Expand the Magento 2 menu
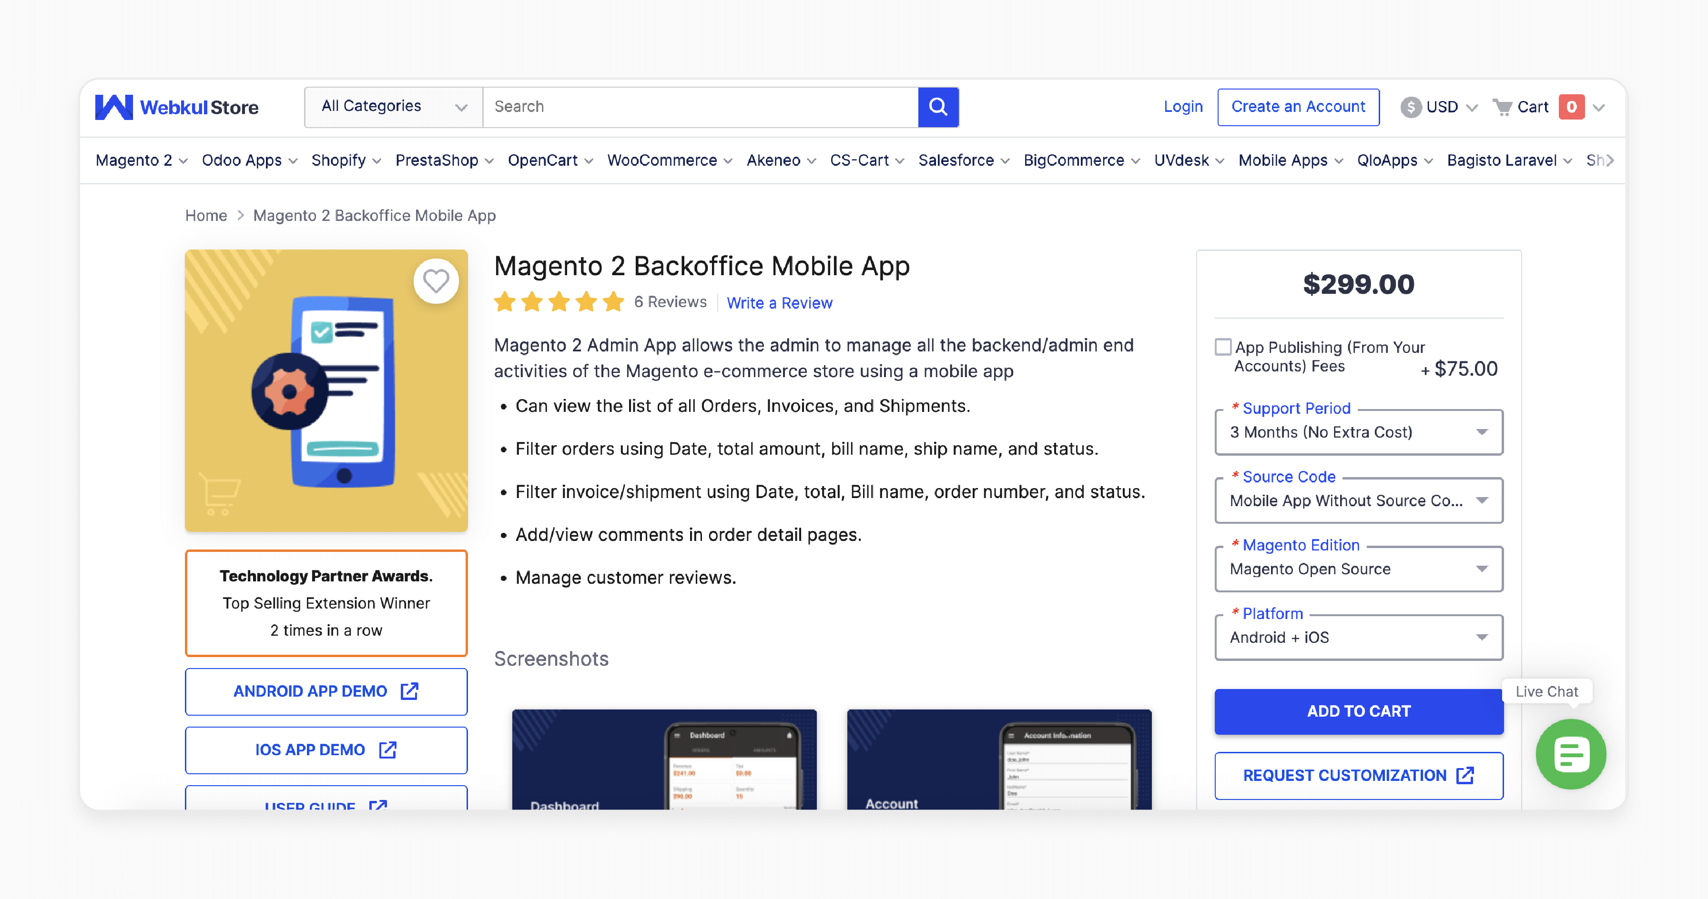Screen dimensions: 1708x899 point(142,160)
